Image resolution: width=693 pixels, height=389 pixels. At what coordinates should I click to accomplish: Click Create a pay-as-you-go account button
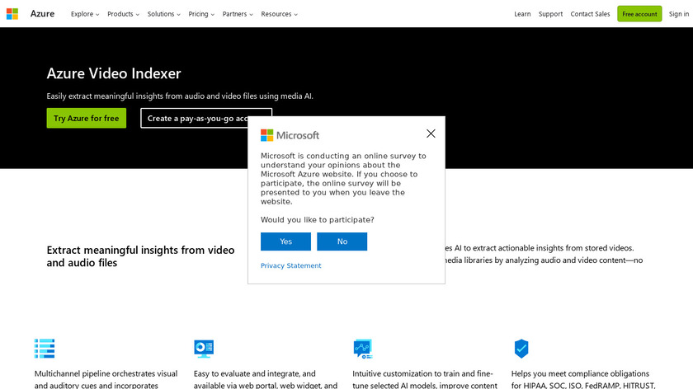(206, 118)
